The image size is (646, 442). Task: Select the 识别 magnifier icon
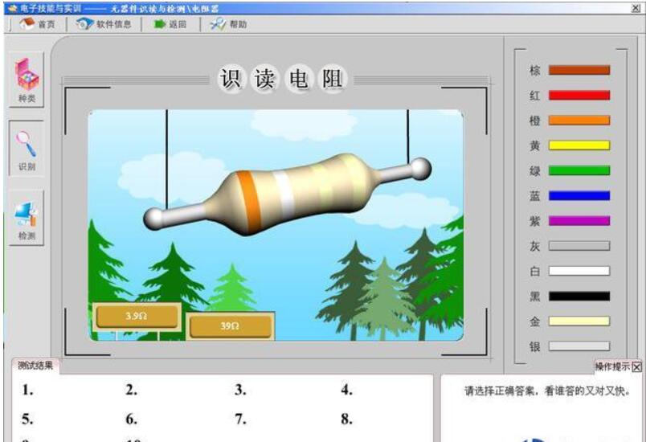point(27,149)
